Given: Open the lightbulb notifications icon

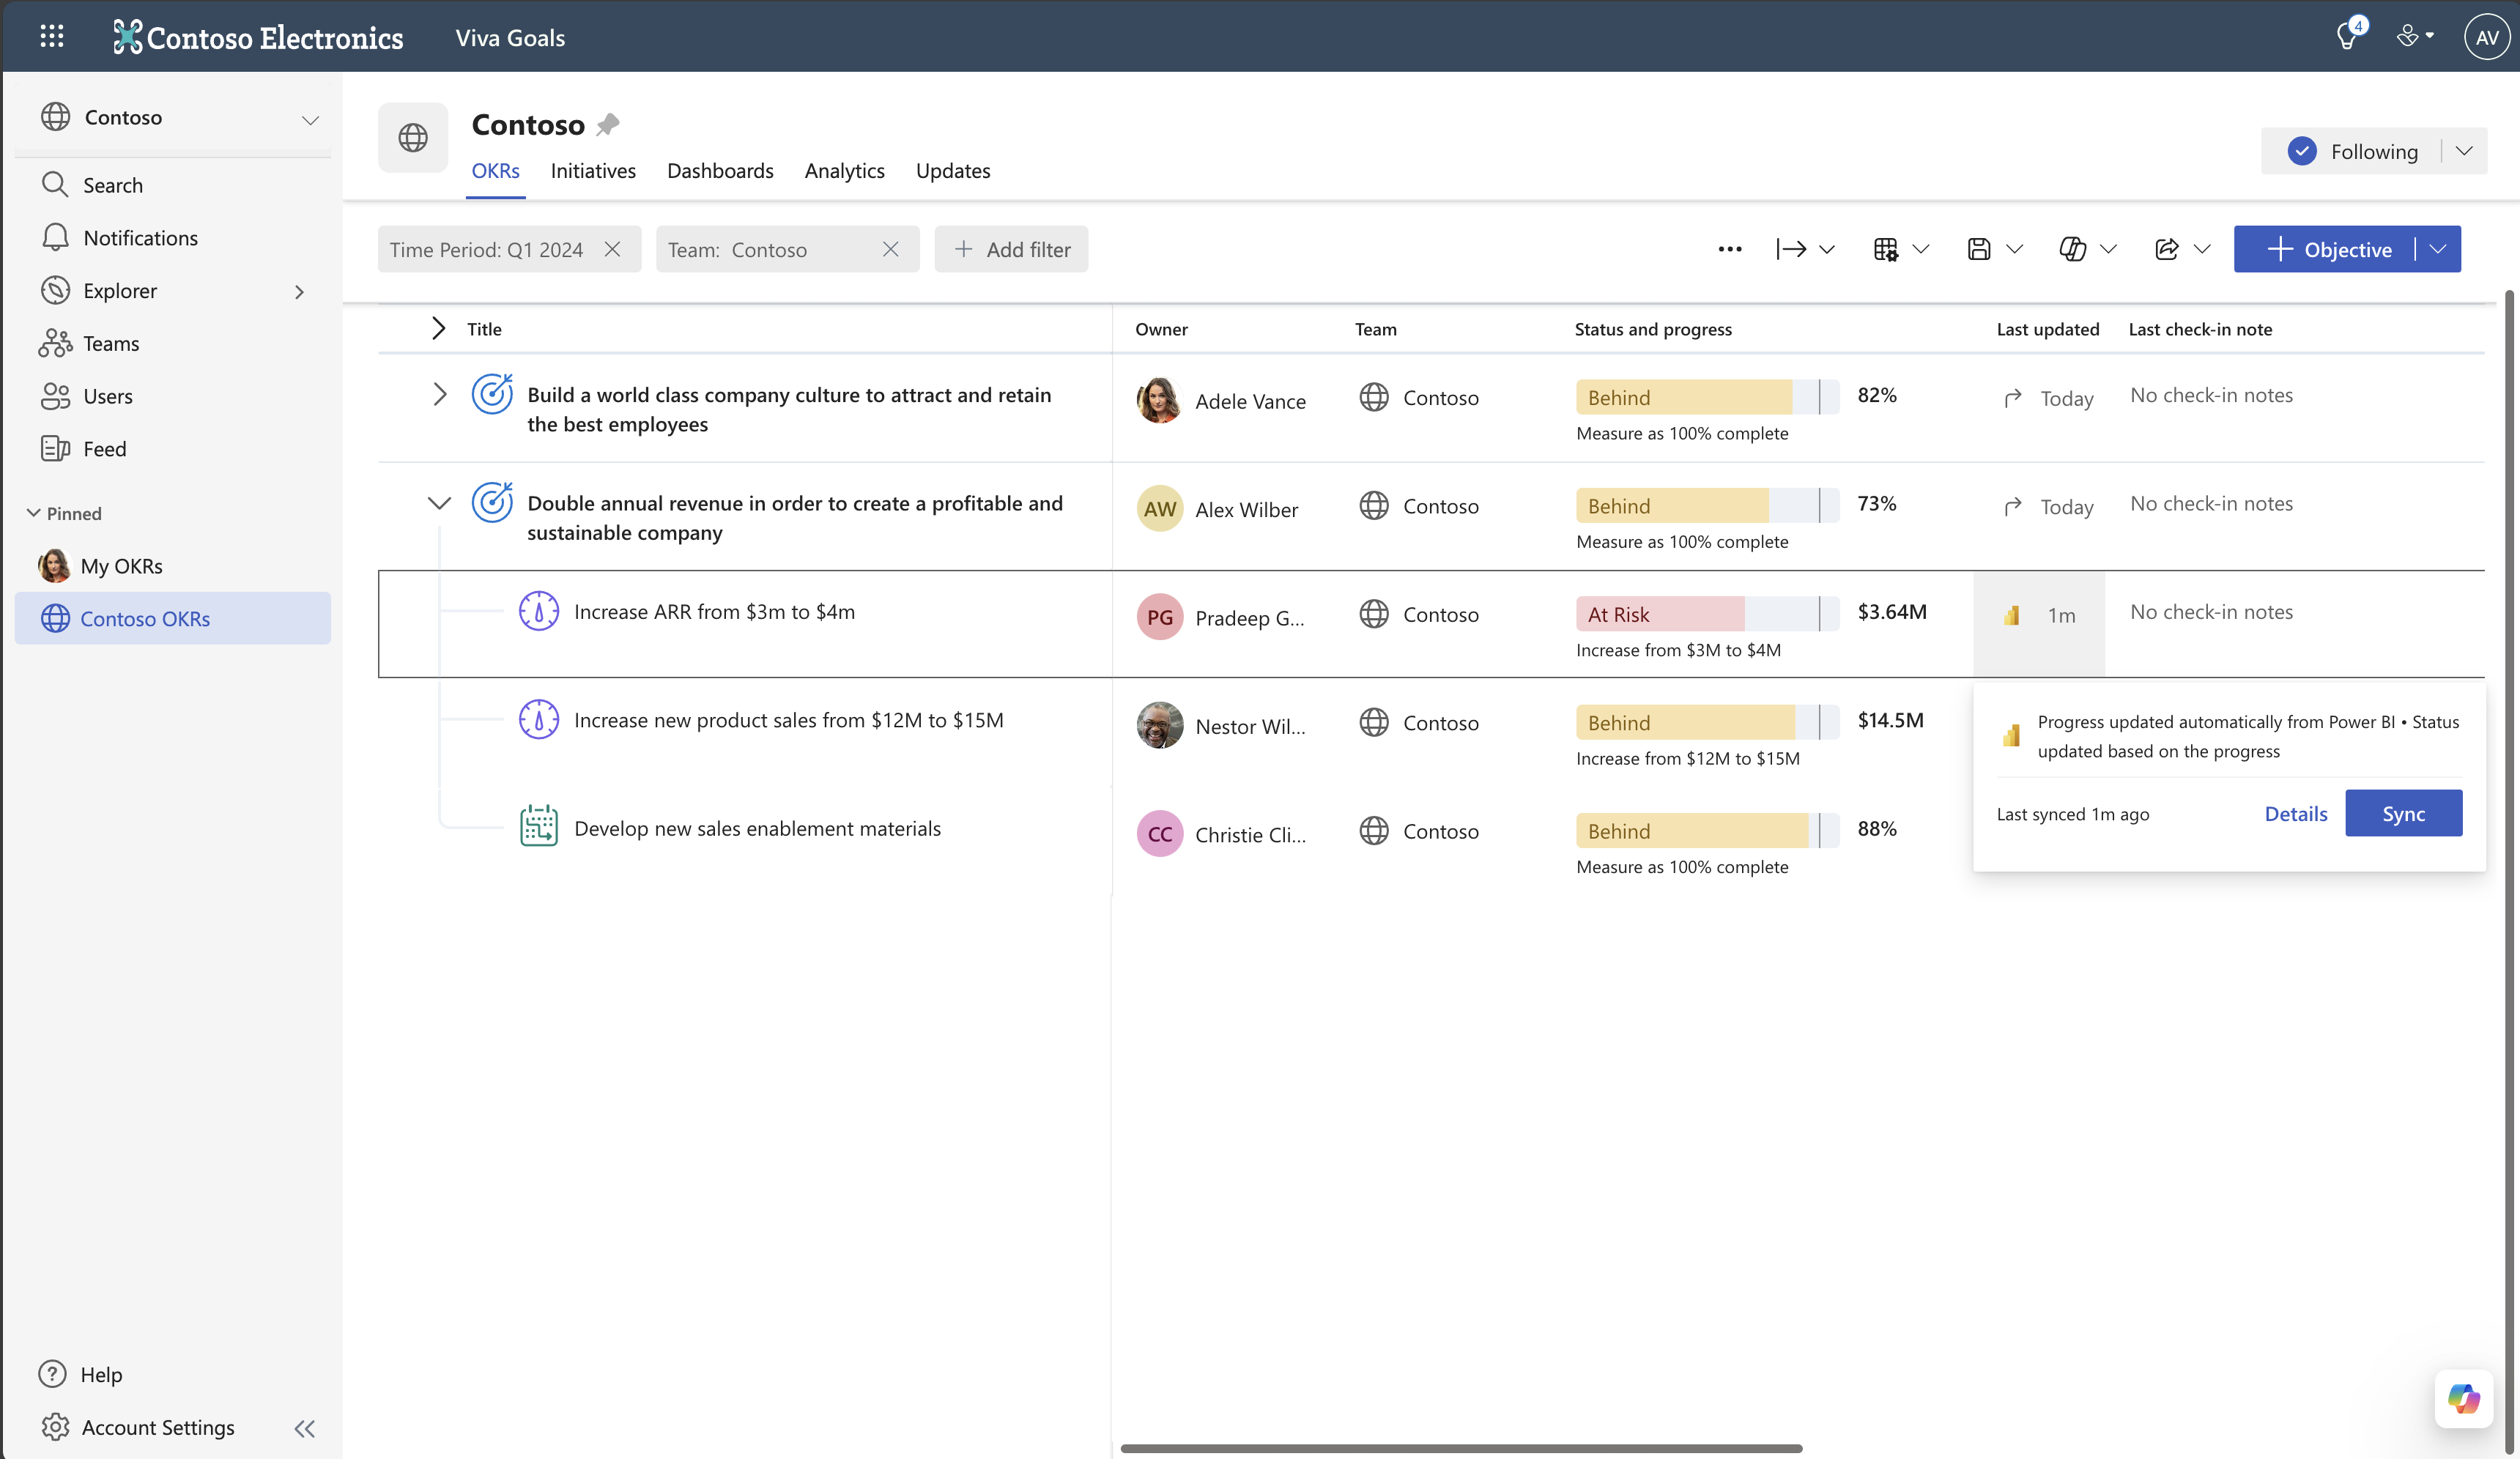Looking at the screenshot, I should click(2346, 37).
